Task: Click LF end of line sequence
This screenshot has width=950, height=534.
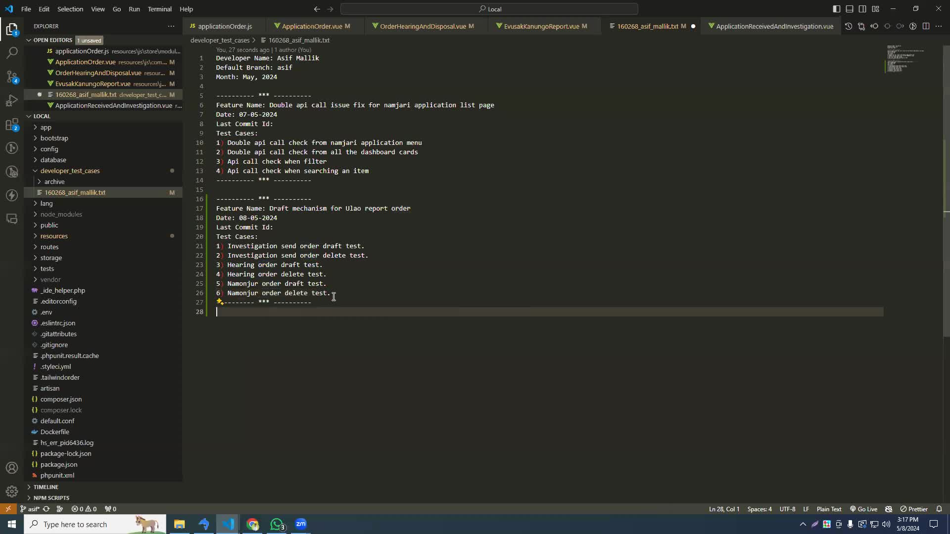Action: pyautogui.click(x=806, y=509)
